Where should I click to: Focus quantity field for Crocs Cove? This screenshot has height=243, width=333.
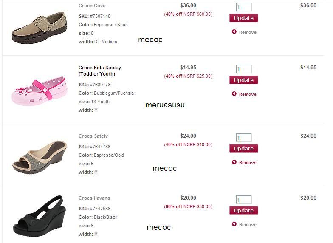coord(244,7)
